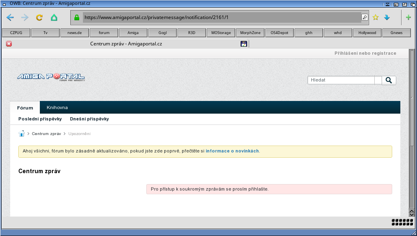Switch to the Knihovna tab
417x236 pixels.
(x=57, y=107)
